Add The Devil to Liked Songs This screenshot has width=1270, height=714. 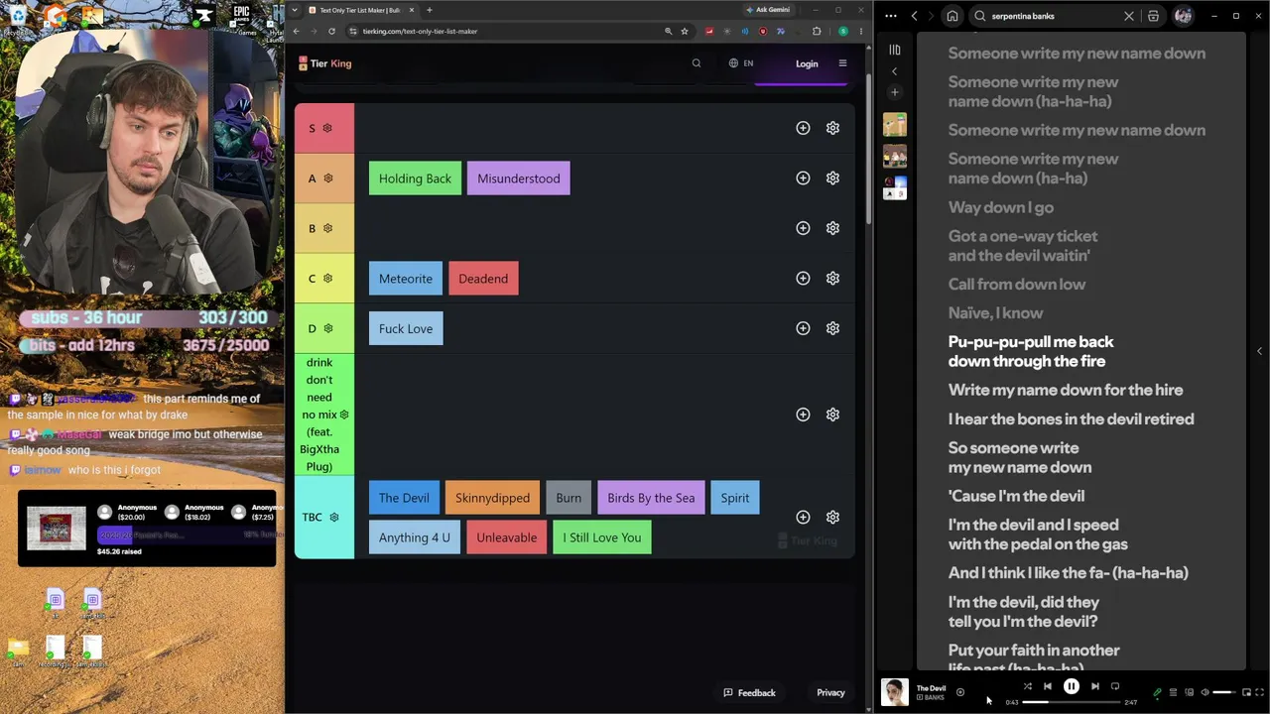[959, 692]
